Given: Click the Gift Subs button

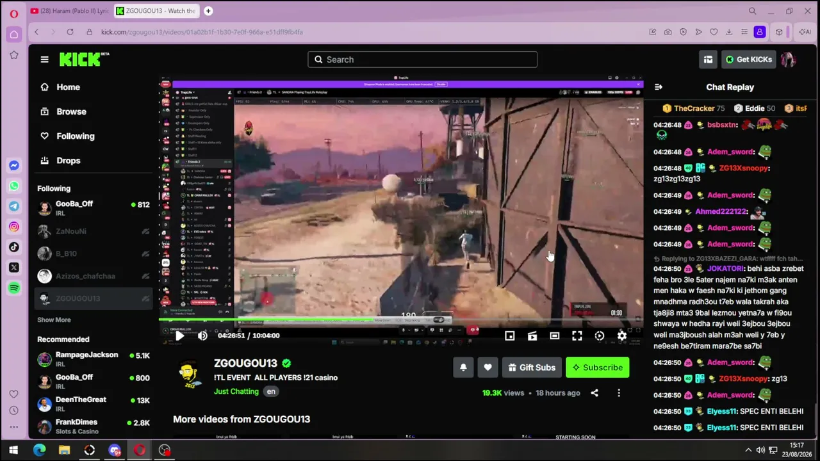Looking at the screenshot, I should (x=532, y=368).
